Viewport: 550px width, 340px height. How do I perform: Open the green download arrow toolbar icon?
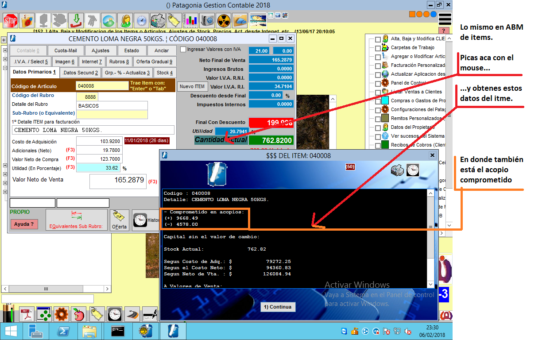[x=76, y=20]
